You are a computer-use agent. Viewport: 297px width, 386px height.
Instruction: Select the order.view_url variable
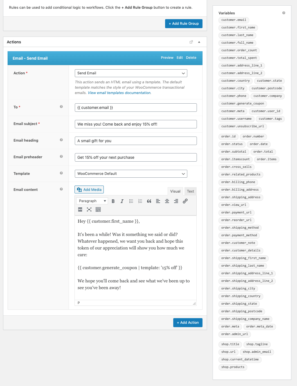[234, 205]
